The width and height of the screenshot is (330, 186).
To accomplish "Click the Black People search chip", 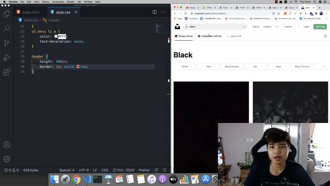I will pos(232,67).
